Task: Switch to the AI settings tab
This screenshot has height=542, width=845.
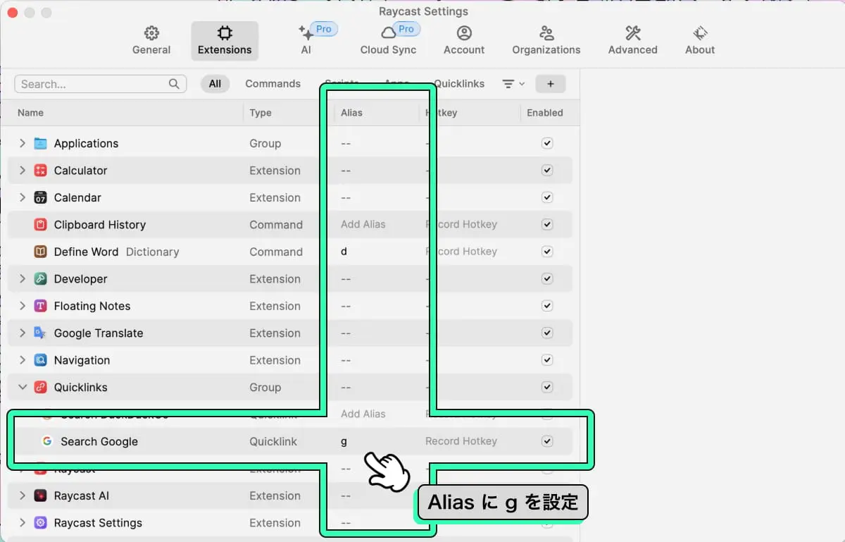Action: (306, 41)
